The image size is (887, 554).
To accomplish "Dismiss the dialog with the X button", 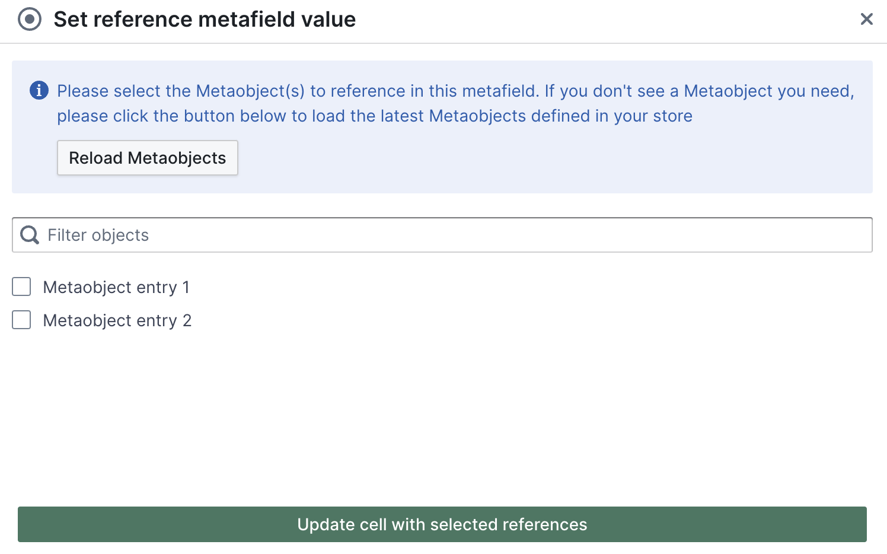I will click(866, 19).
